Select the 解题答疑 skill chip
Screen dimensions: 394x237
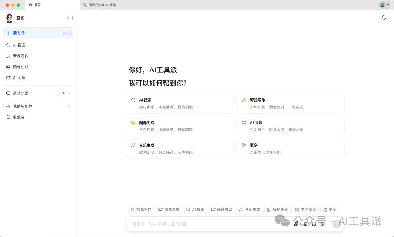pos(278,209)
